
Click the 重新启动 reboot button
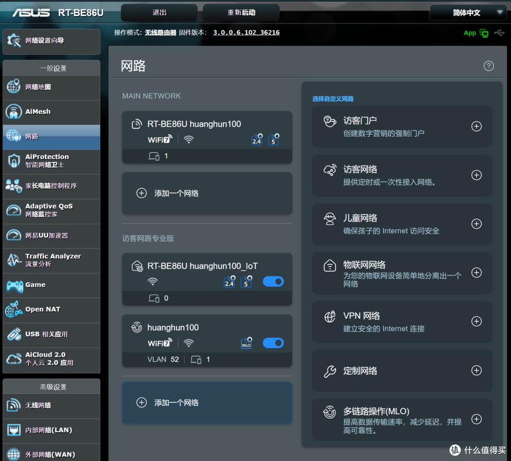241,13
